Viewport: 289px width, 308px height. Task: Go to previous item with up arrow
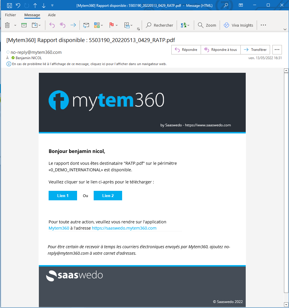point(35,6)
